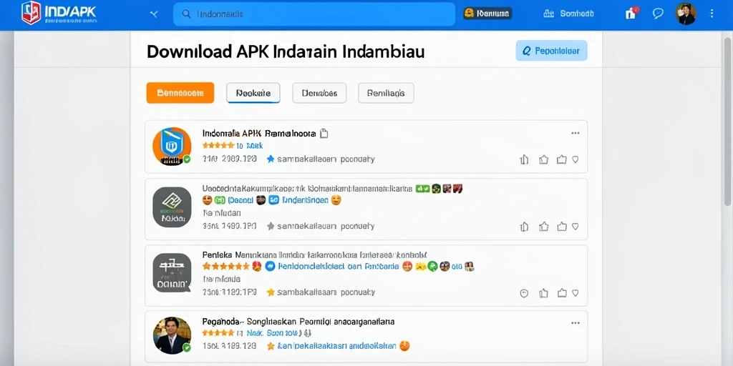Click star rating on Indomale APK card

click(218, 146)
